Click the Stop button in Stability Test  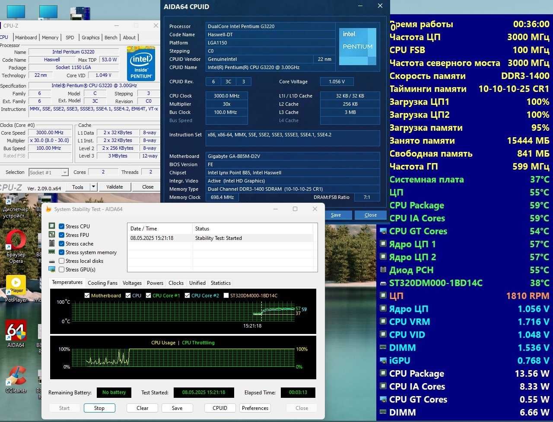(x=99, y=408)
